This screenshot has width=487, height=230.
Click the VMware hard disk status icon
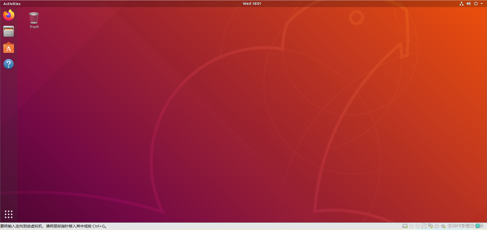(405, 226)
